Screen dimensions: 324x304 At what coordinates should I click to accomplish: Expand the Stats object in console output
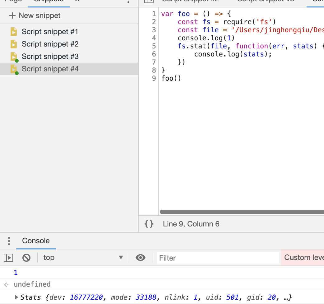(16, 297)
